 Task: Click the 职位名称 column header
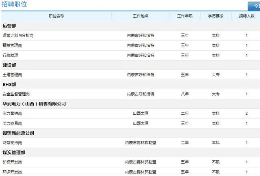pos(56,16)
